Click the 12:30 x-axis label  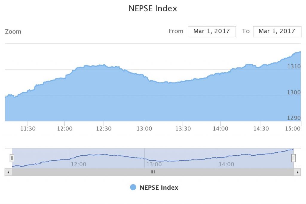[x=104, y=129]
